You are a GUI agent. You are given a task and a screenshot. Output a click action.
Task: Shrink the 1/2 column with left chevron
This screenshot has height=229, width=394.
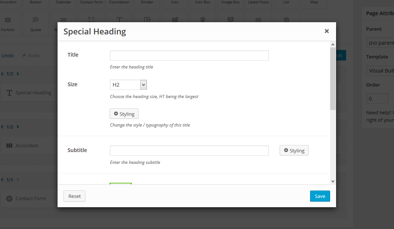pyautogui.click(x=2, y=74)
